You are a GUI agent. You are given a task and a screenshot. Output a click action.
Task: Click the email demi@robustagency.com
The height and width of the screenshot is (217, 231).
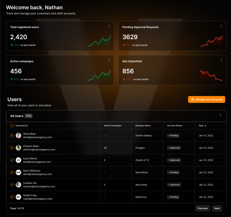(x=38, y=174)
